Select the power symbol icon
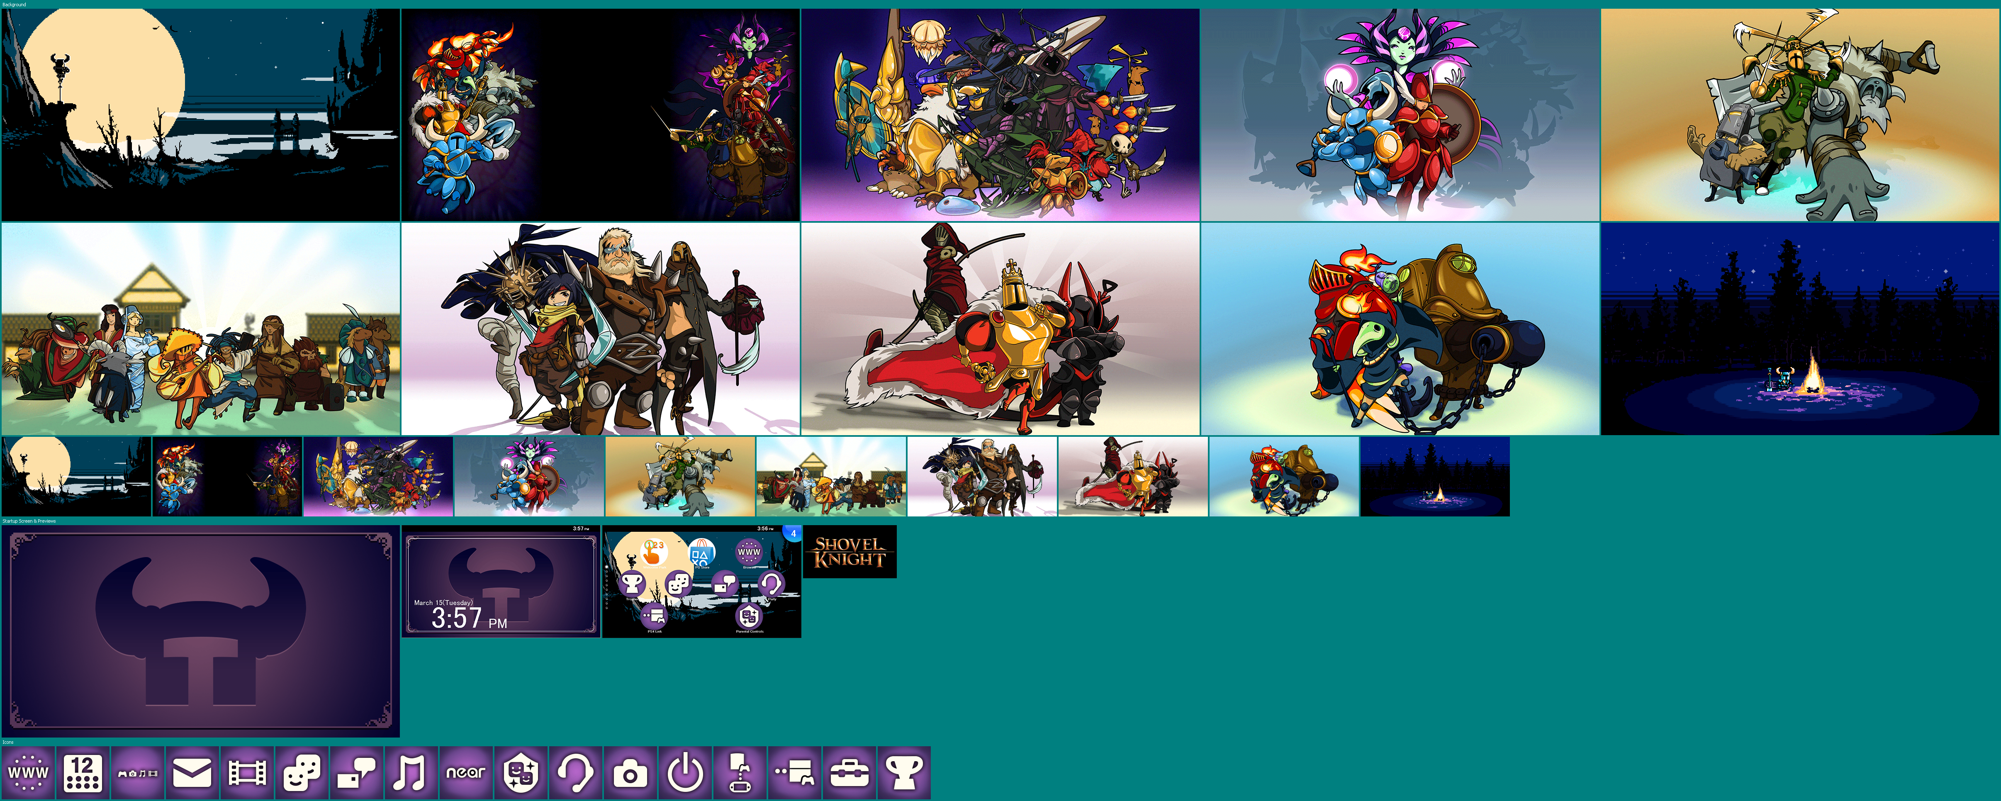The image size is (2001, 801). [685, 772]
